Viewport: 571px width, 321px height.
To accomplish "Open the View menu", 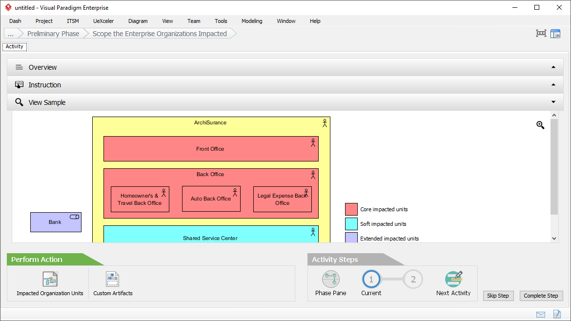I will pyautogui.click(x=167, y=21).
